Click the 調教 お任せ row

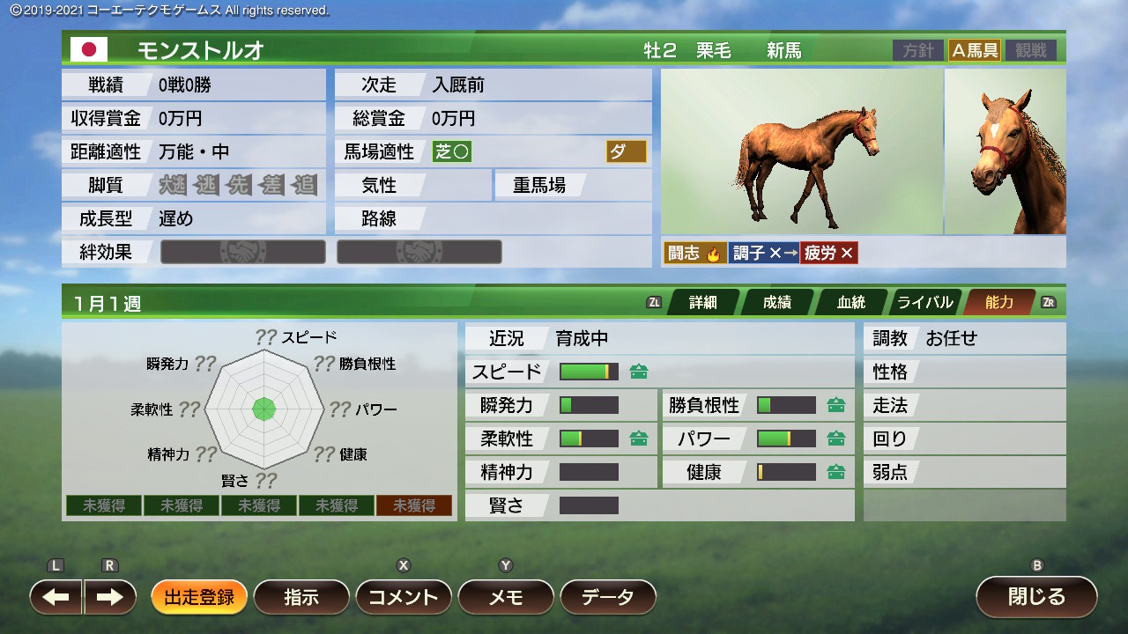point(965,338)
